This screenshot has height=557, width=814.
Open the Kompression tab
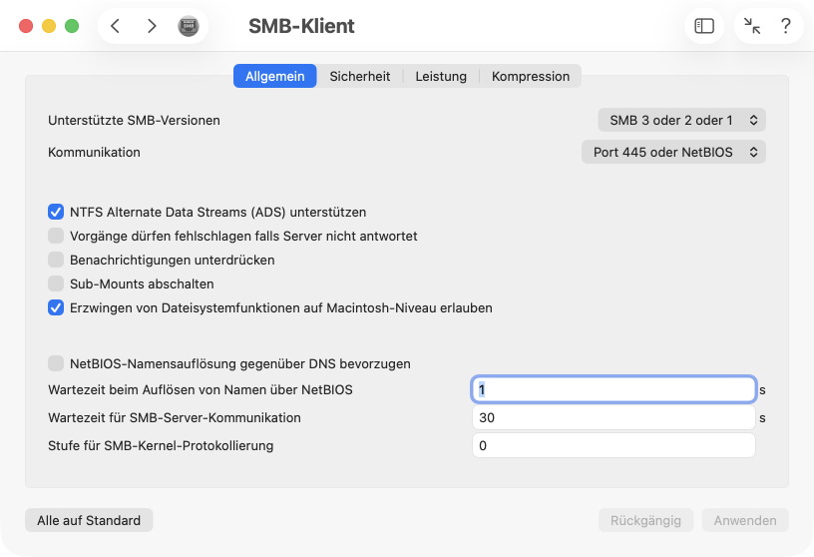[531, 76]
